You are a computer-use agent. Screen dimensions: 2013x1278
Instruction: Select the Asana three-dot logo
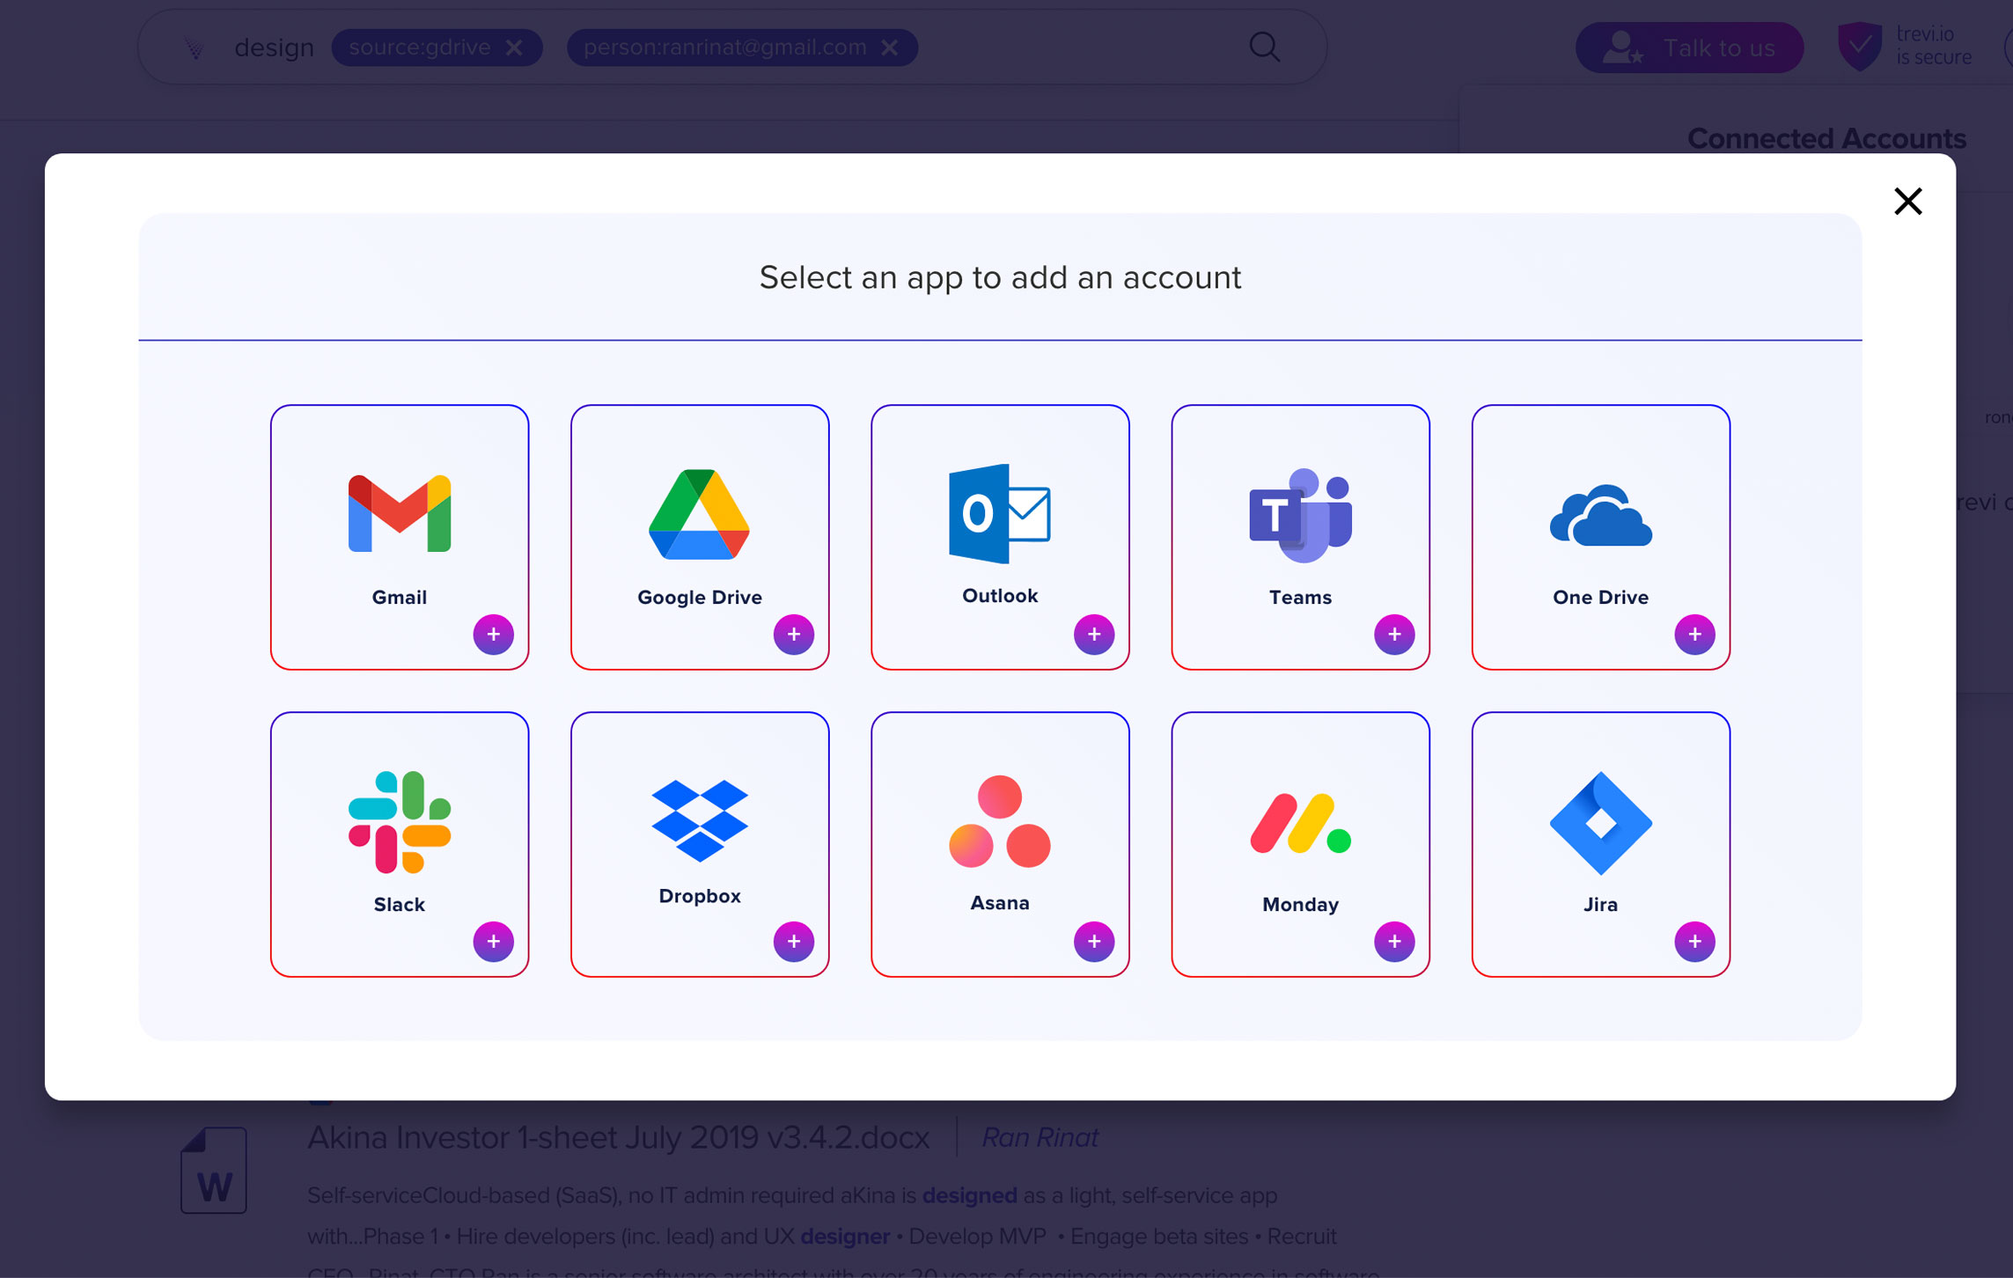(1000, 821)
